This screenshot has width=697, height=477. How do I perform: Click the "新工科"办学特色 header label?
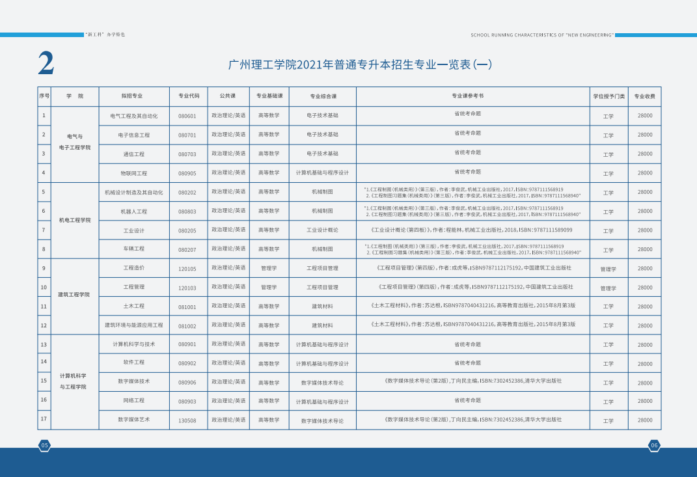coord(105,34)
